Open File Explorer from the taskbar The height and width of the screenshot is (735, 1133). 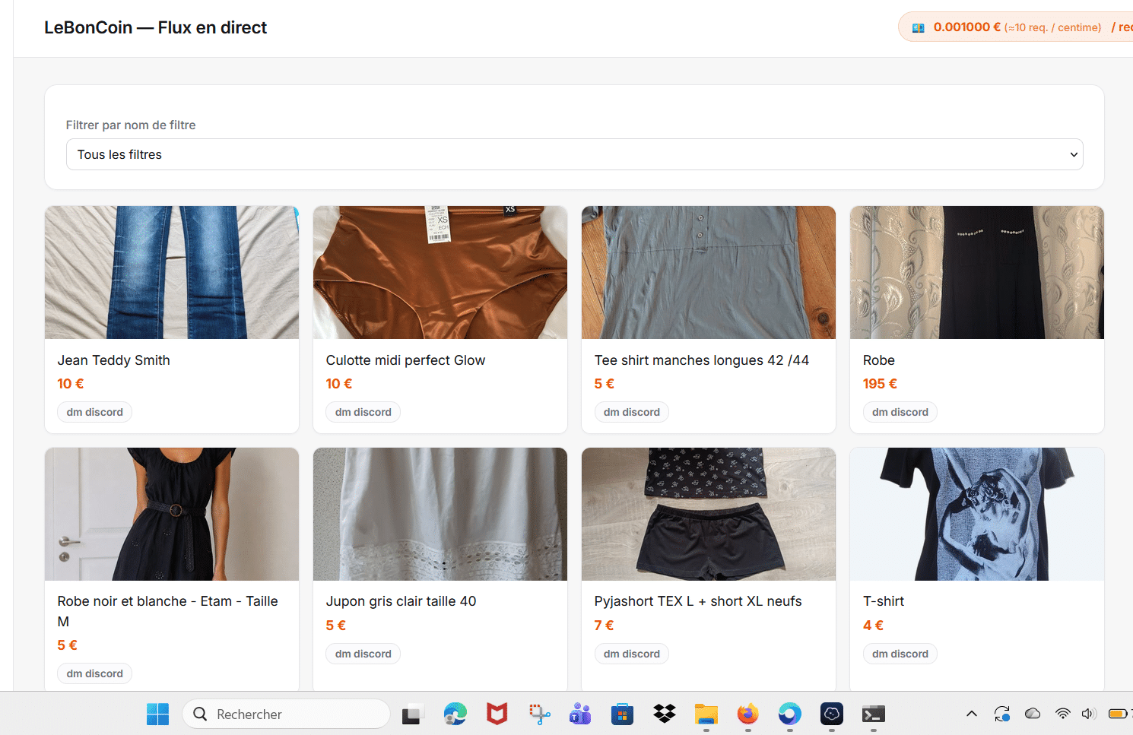click(x=706, y=714)
